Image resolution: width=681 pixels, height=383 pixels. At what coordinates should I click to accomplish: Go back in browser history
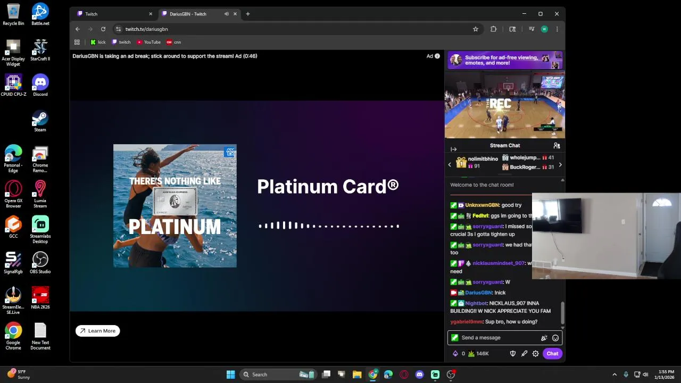click(78, 29)
